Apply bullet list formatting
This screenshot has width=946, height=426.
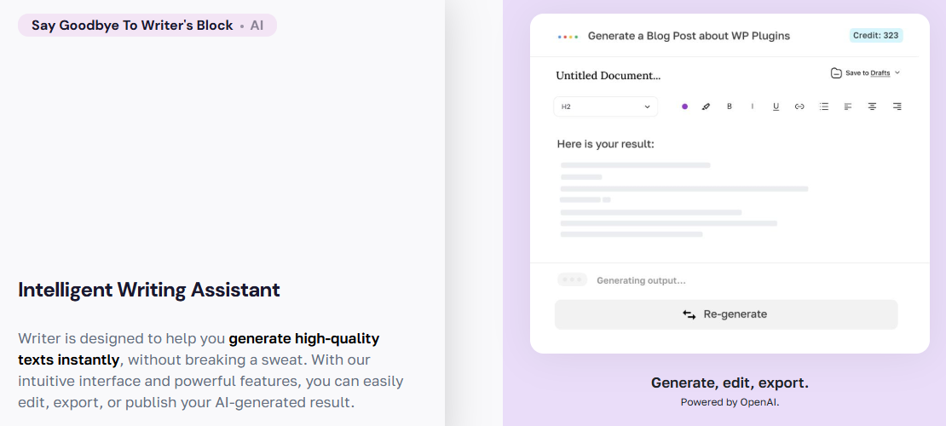(x=823, y=106)
